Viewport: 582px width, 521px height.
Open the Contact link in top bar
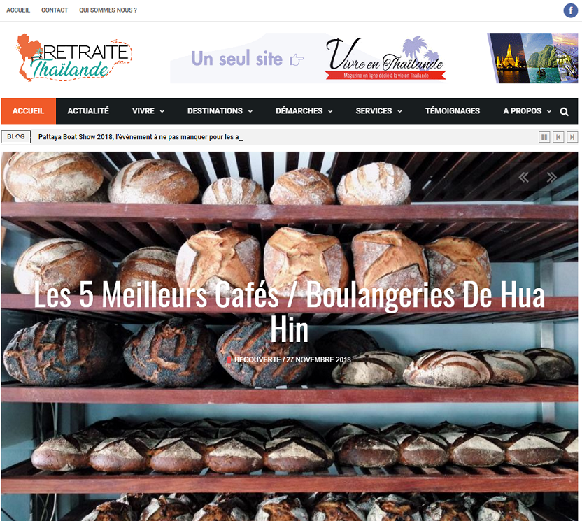(x=55, y=10)
